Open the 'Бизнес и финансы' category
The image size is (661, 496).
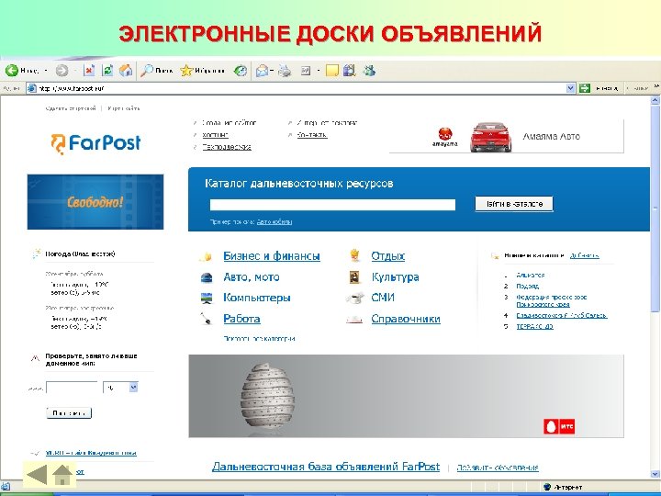coord(272,256)
